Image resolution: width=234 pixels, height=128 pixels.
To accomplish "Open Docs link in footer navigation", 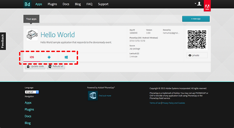I will tap(28, 116).
